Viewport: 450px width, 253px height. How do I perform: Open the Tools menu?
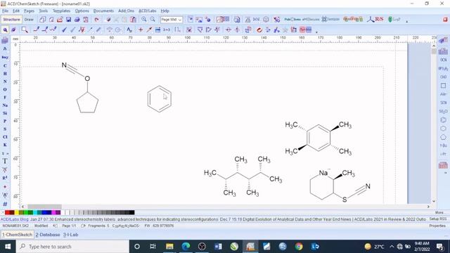click(x=44, y=11)
